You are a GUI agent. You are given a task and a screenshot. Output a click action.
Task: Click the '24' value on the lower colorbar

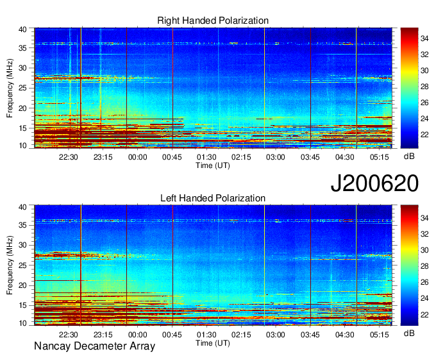click(424, 298)
